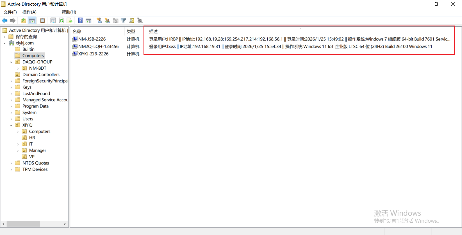Expand the Keys container
This screenshot has width=462, height=235.
click(11, 87)
